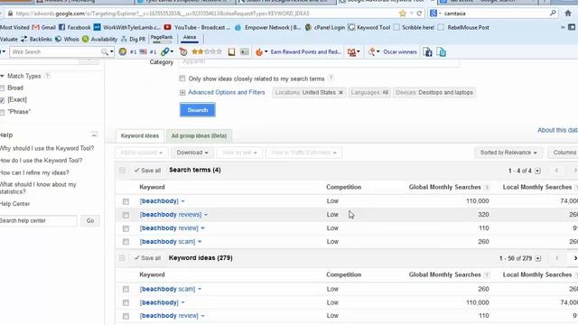Open the Keyword Tool bookmark
This screenshot has height=325, width=578.
pyautogui.click(x=369, y=27)
